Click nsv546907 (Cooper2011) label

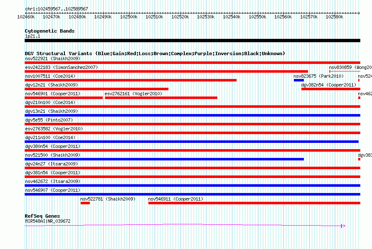[53, 190]
